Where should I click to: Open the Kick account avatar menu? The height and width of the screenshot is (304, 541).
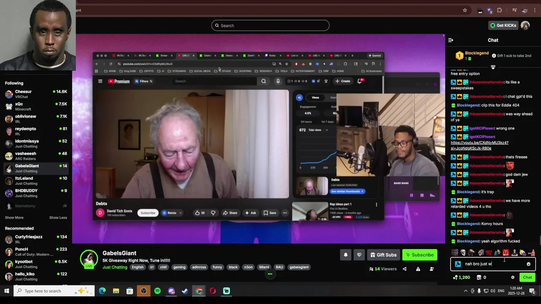525,25
